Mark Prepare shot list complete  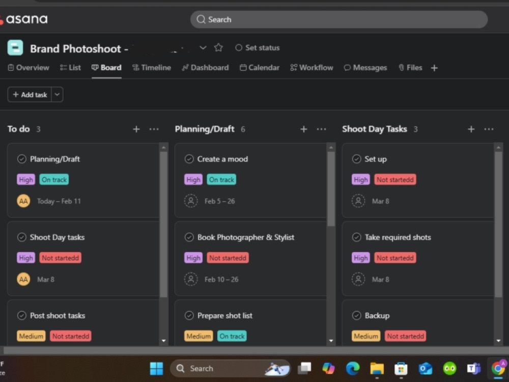pos(189,315)
